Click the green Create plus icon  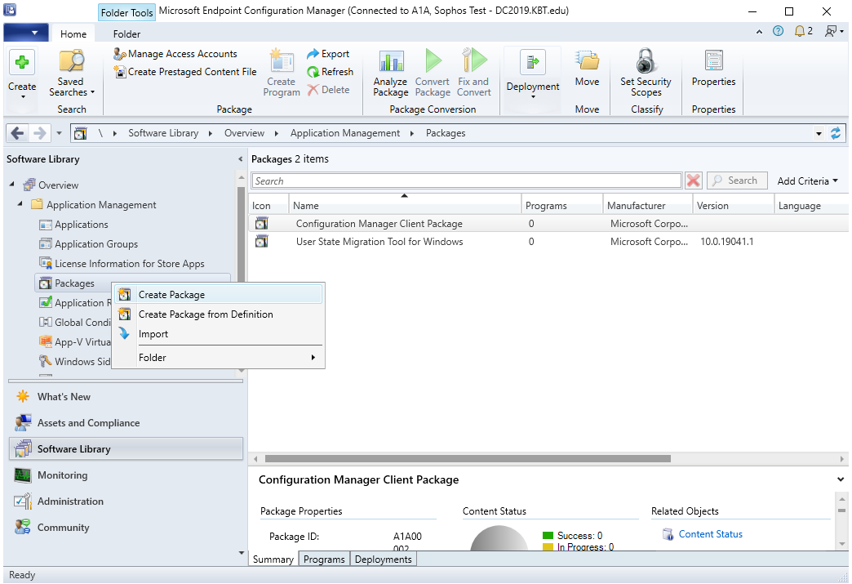(22, 62)
